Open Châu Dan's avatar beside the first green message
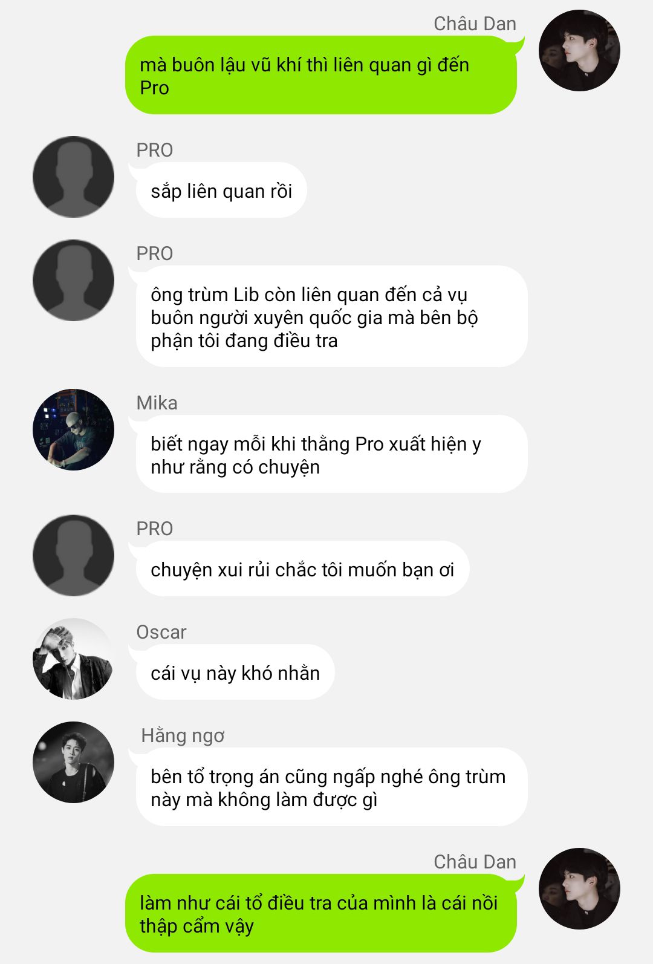Image resolution: width=653 pixels, height=964 pixels. point(579,50)
